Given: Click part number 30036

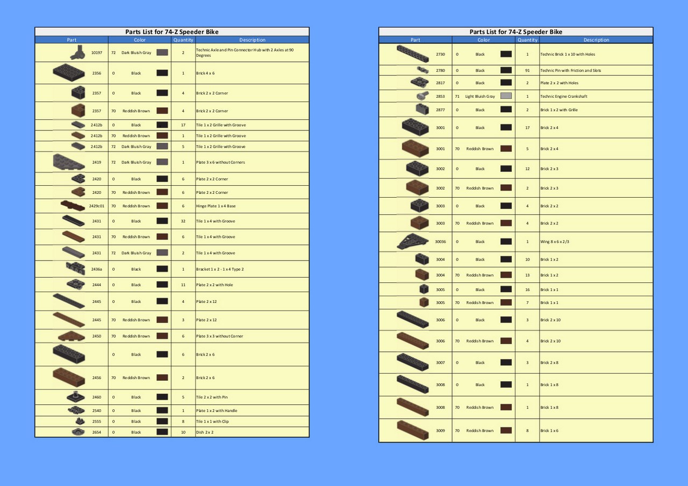Looking at the screenshot, I should pos(440,242).
